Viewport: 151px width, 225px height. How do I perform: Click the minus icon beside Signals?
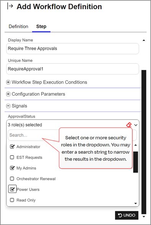point(8,106)
